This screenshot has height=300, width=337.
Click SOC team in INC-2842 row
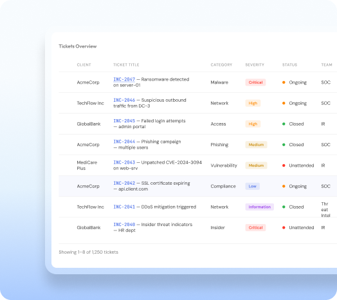pos(325,186)
